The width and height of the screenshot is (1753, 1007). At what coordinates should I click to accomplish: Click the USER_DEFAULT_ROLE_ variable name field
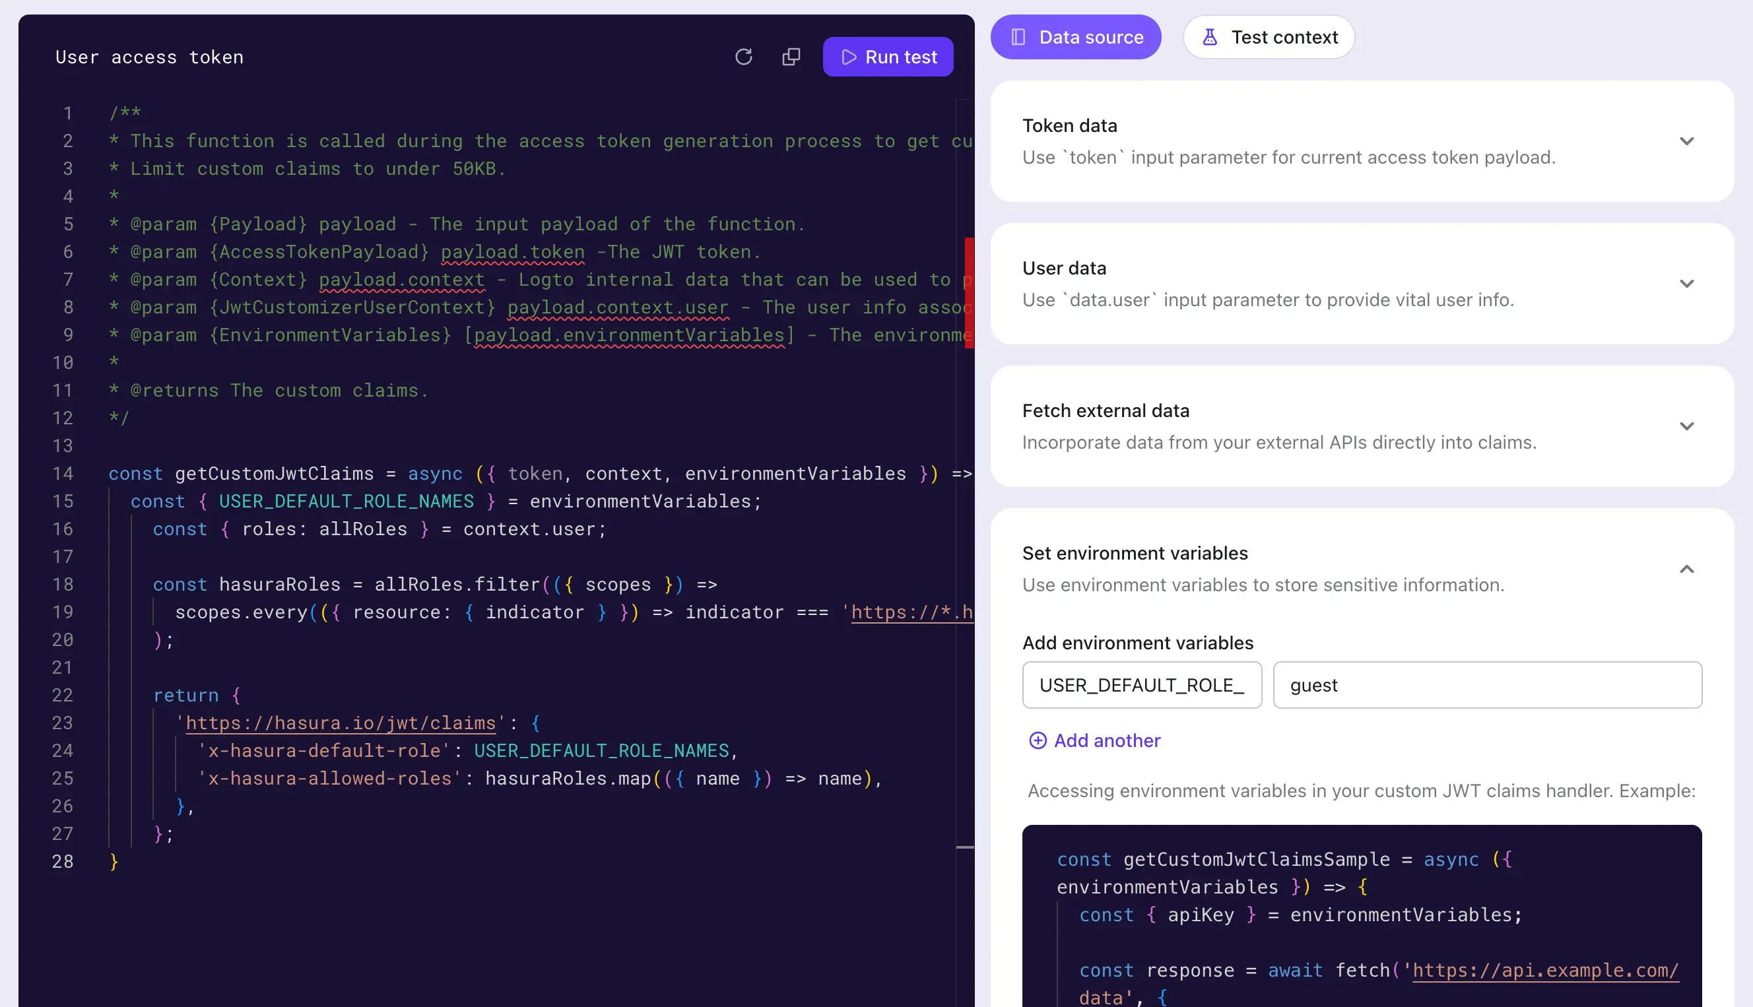click(x=1141, y=685)
